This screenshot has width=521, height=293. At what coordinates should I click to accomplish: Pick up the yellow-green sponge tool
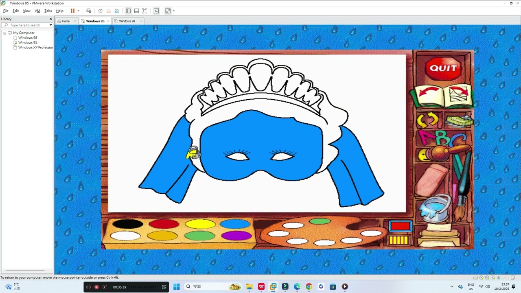pyautogui.click(x=460, y=121)
